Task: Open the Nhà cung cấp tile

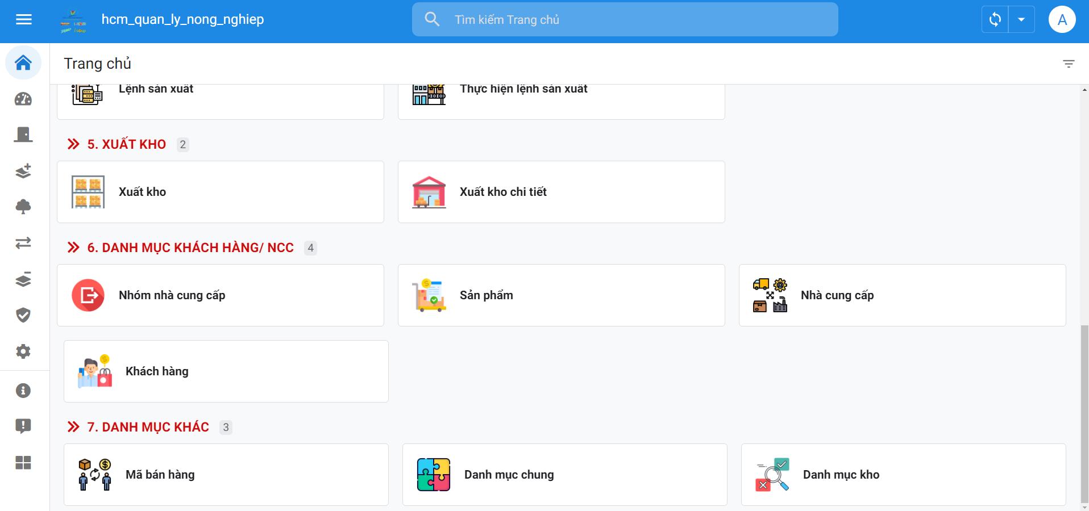Action: (902, 295)
